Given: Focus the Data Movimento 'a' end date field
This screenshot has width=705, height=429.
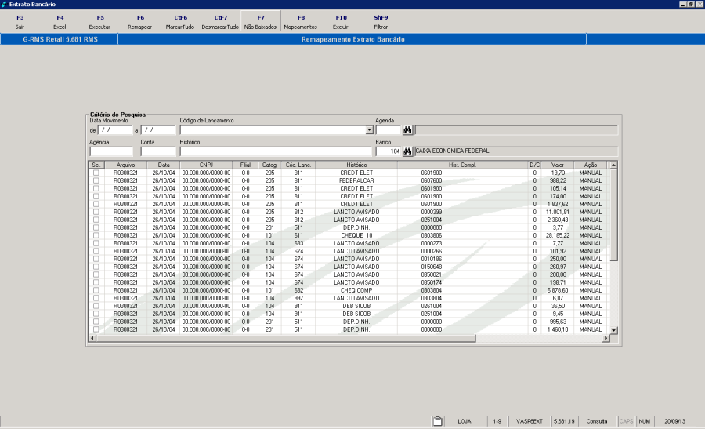Looking at the screenshot, I should (157, 130).
